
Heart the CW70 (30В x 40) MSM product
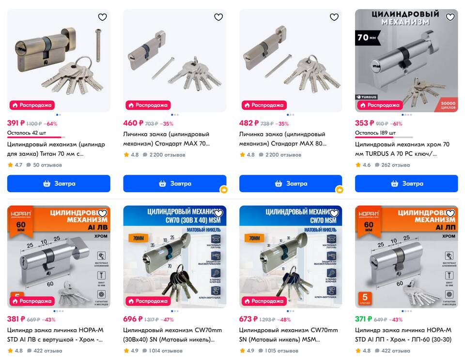[218, 213]
